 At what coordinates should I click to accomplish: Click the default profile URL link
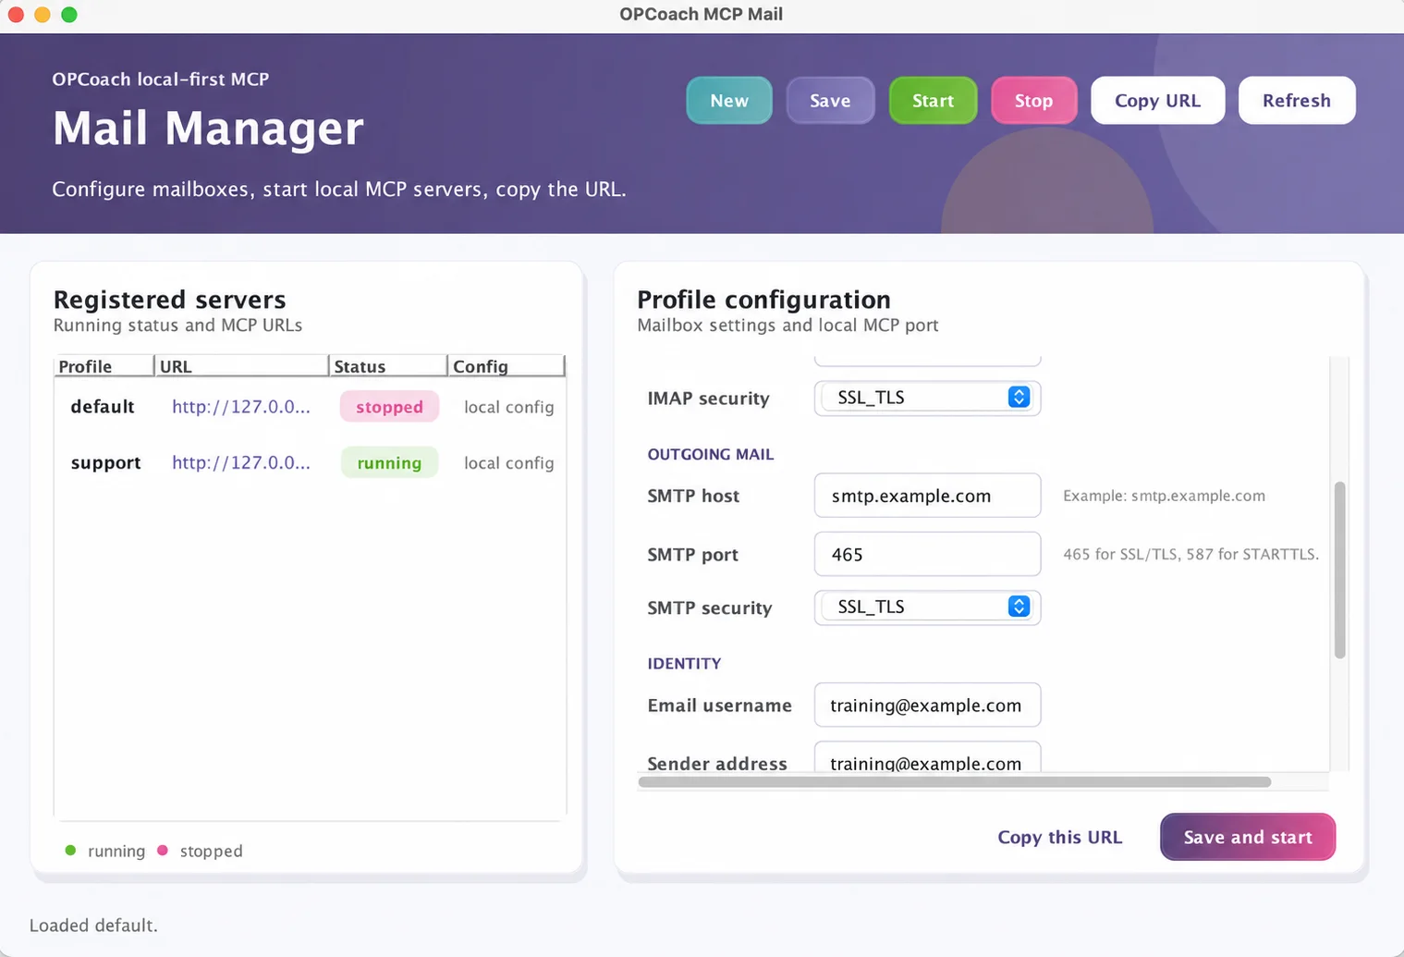coord(241,407)
